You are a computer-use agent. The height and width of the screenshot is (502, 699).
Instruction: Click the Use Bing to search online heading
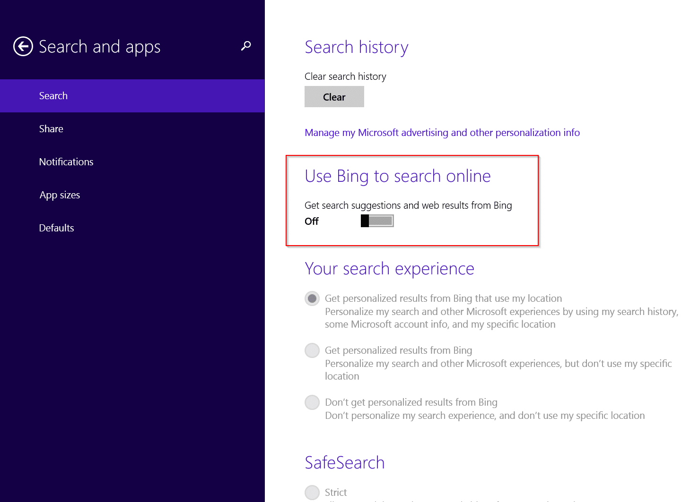pyautogui.click(x=397, y=176)
